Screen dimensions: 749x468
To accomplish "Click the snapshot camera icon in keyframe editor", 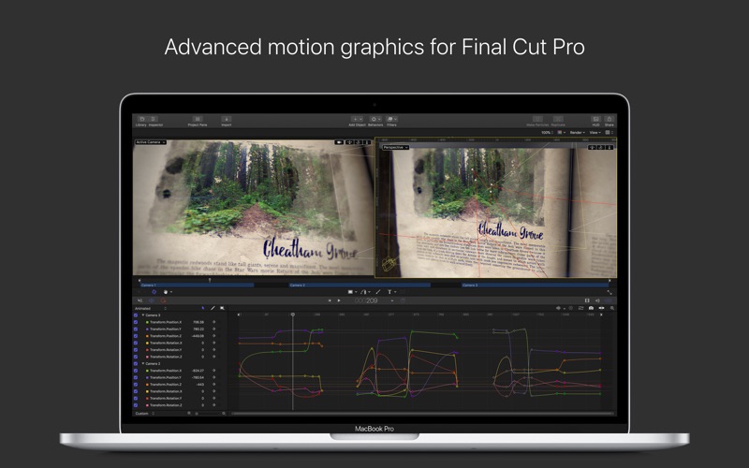I will 591,308.
